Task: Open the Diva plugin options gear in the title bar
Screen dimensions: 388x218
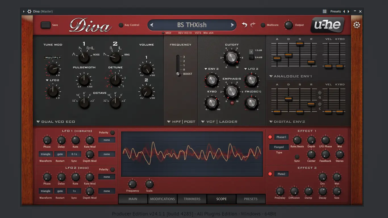Action: (29, 11)
